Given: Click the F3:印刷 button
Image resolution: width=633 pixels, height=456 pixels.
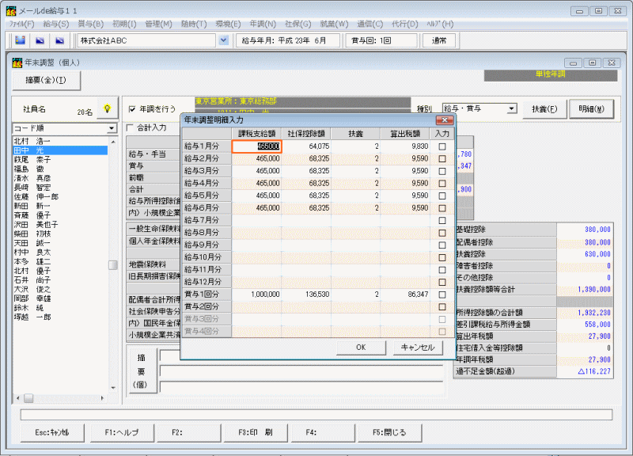Looking at the screenshot, I should click(255, 432).
